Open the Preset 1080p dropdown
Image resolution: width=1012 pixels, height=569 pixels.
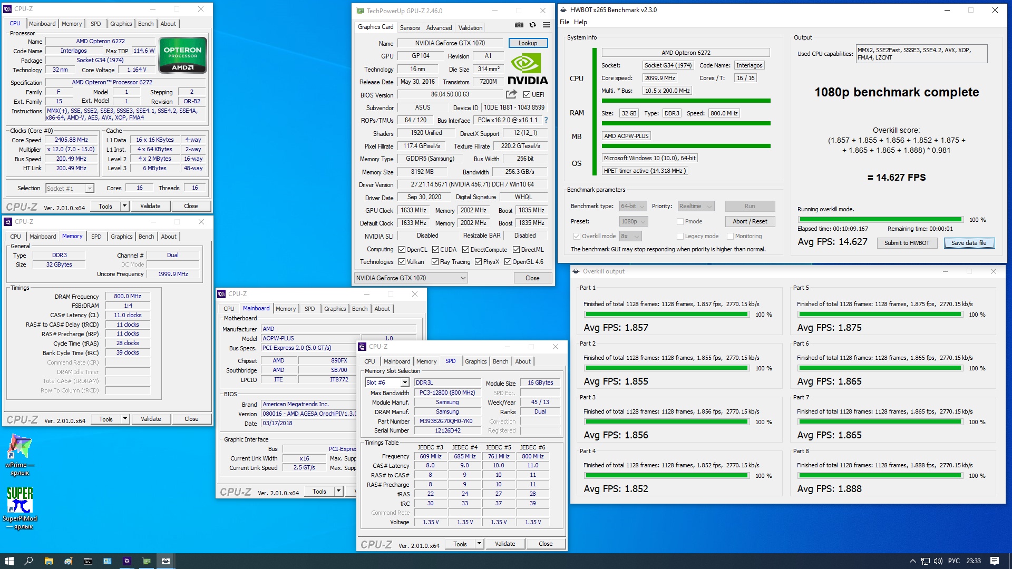pos(634,221)
